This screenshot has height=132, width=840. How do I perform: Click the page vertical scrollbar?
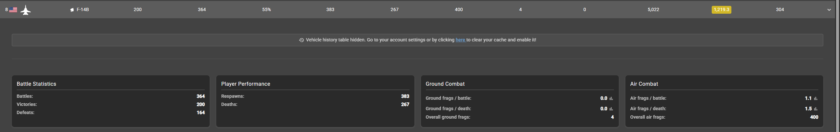click(837, 65)
